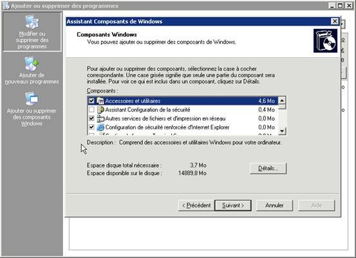Click the components list scroll down arrow
Viewport: 356px width, 258px height.
282,131
